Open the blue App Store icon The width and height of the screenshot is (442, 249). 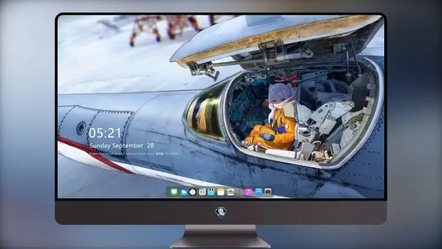(259, 192)
